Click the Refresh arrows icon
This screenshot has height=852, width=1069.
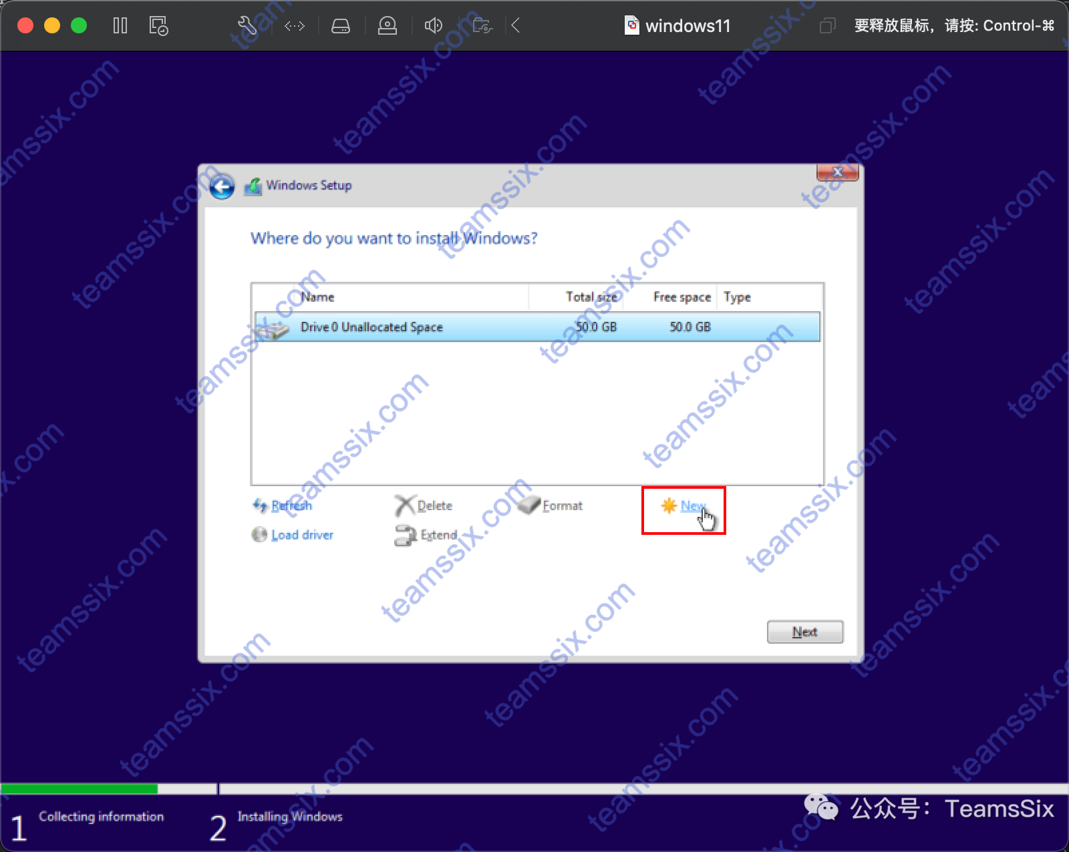(260, 505)
